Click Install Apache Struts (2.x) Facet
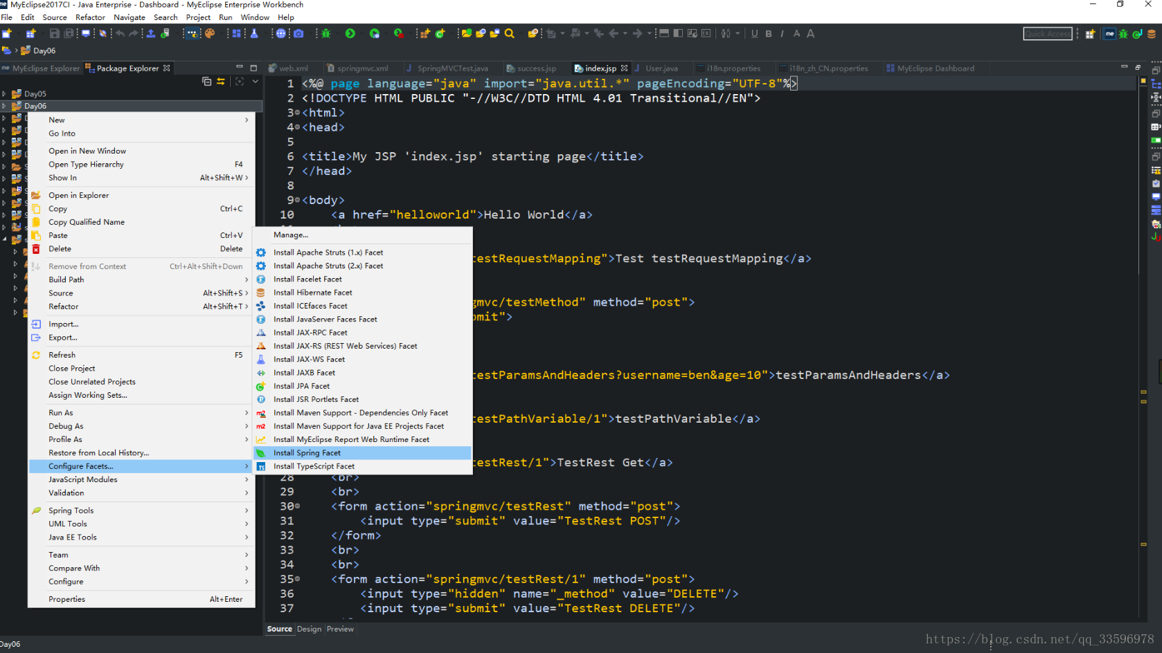 click(363, 266)
